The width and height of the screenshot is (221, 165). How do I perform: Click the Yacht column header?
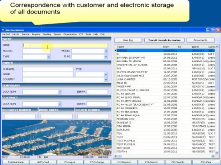click(120, 47)
